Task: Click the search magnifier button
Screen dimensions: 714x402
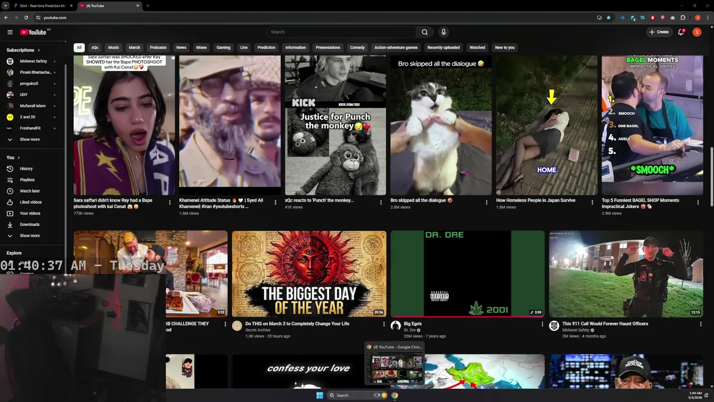Action: click(424, 32)
